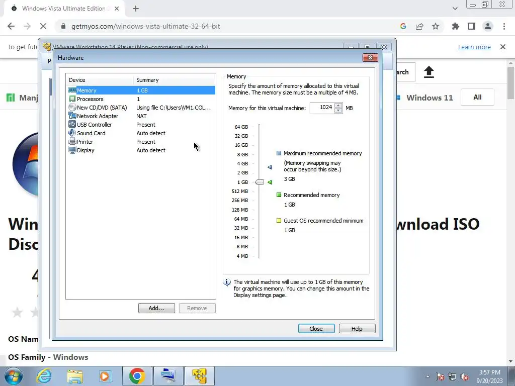This screenshot has width=515, height=386.
Task: Click volume icon in system tray
Action: (464, 376)
